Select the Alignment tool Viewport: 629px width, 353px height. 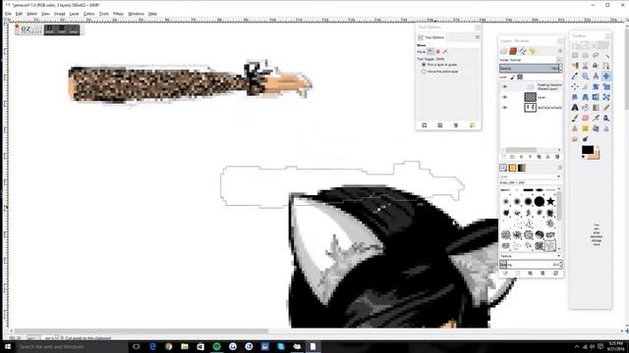pos(575,86)
